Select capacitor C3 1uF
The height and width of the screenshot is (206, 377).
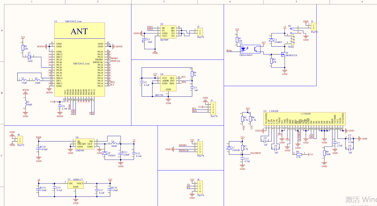click(192, 88)
